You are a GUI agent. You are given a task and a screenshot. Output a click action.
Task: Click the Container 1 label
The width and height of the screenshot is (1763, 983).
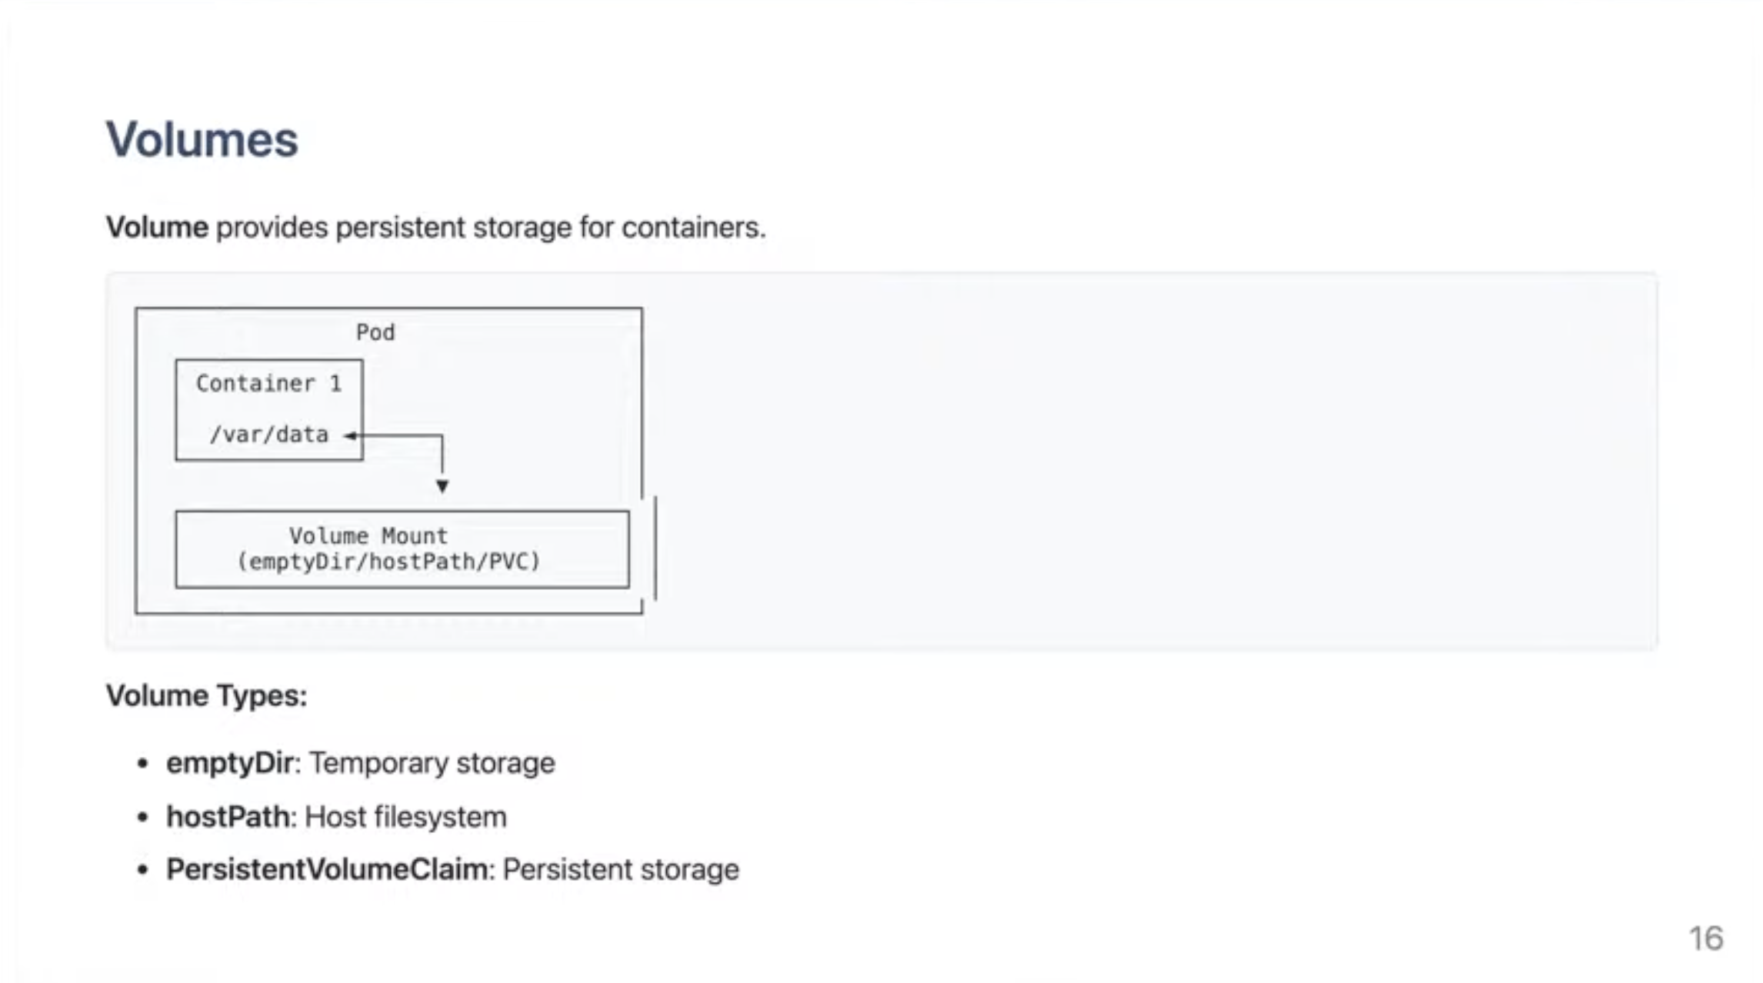point(268,383)
